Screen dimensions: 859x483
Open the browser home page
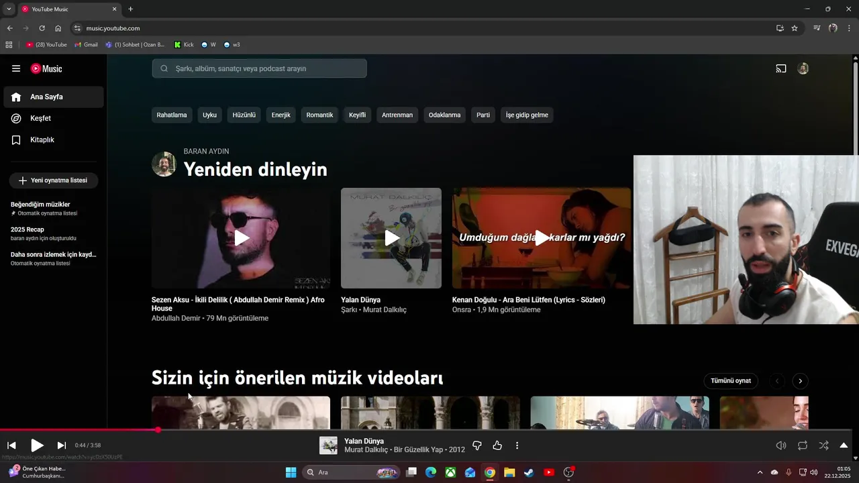(x=58, y=28)
